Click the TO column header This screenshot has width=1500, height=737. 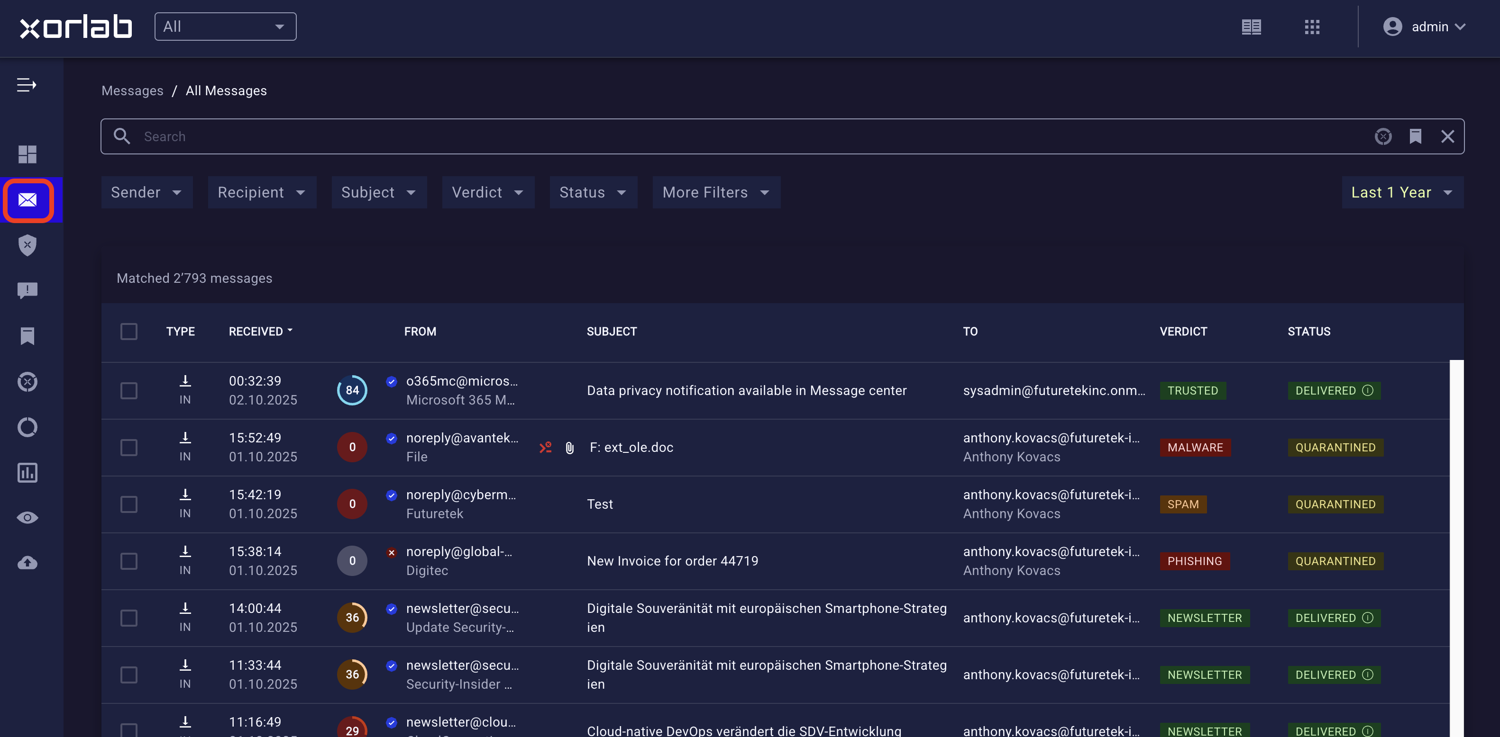[970, 332]
